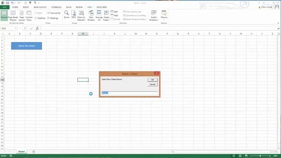Screen dimensions: 281x158
Task: Click the vertical scrollbar up arrow
Action: pos(279,34)
